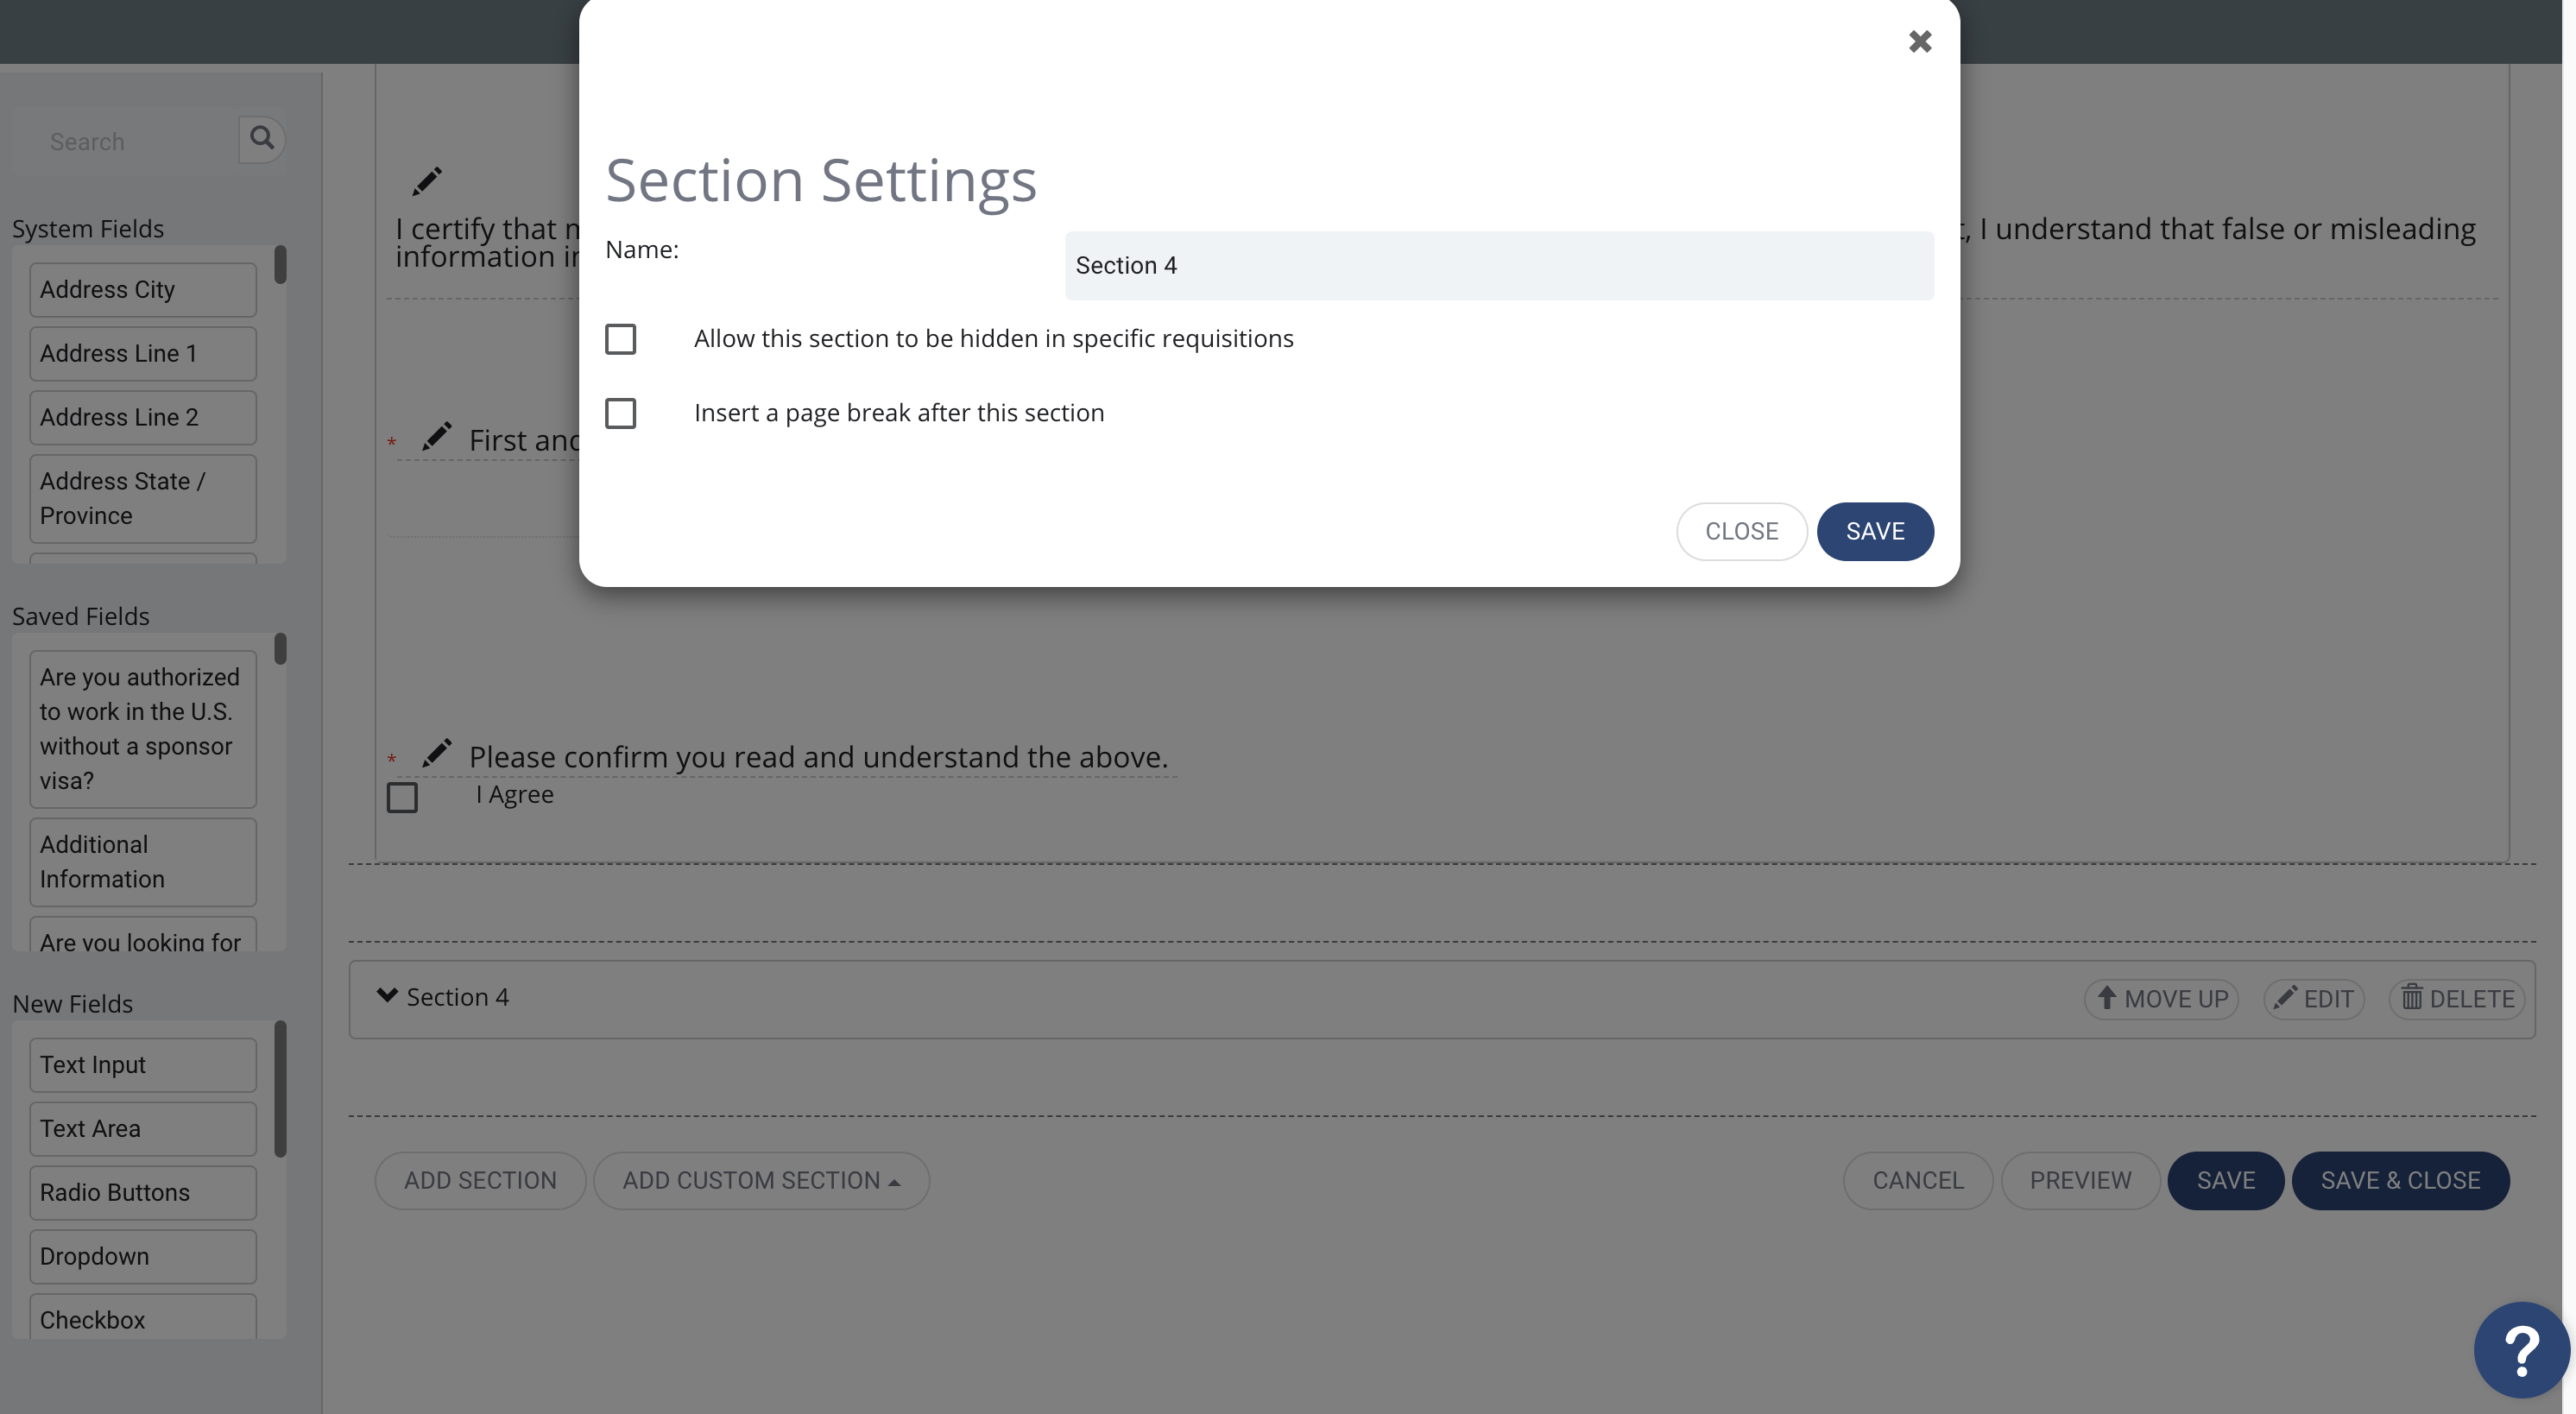Select the Address City system field

click(143, 290)
